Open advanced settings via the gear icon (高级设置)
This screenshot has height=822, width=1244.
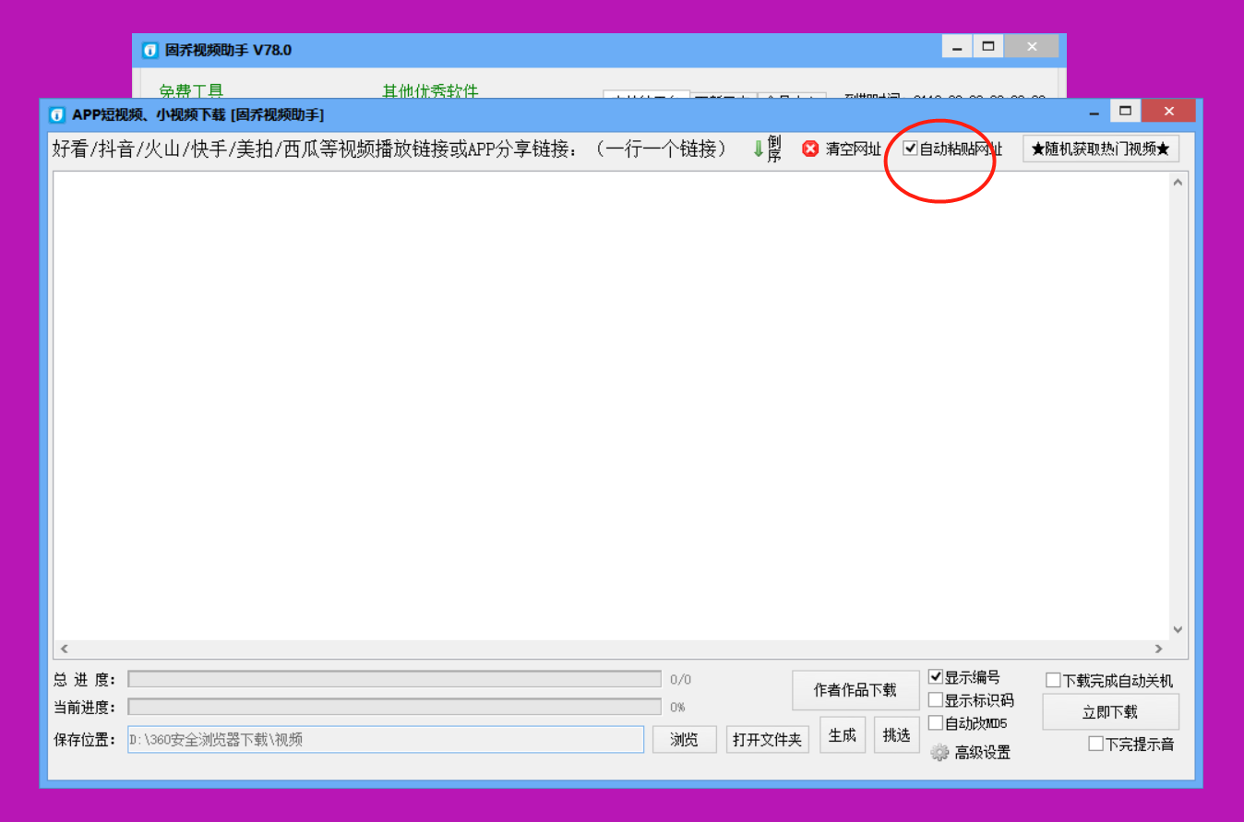940,752
